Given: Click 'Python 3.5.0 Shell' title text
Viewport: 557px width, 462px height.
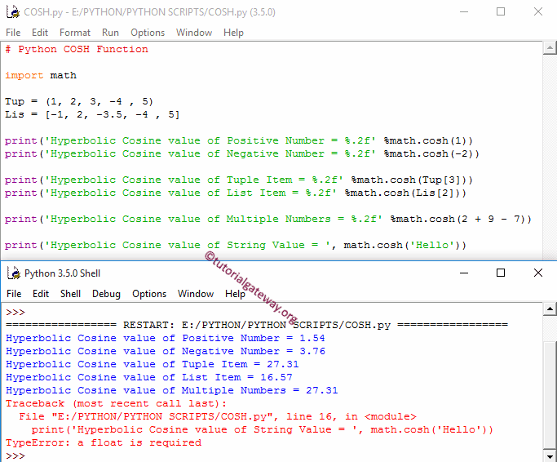Looking at the screenshot, I should point(63,273).
